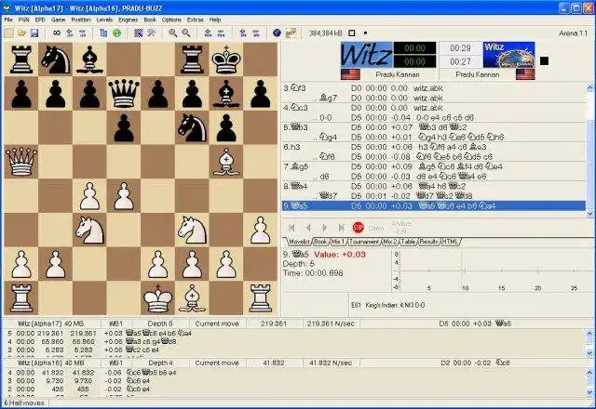Click the New game blank icon in toolbar
Viewport: 596px width, 409px height.
8,33
